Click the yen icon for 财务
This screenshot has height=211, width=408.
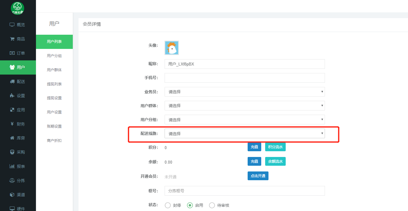12,124
